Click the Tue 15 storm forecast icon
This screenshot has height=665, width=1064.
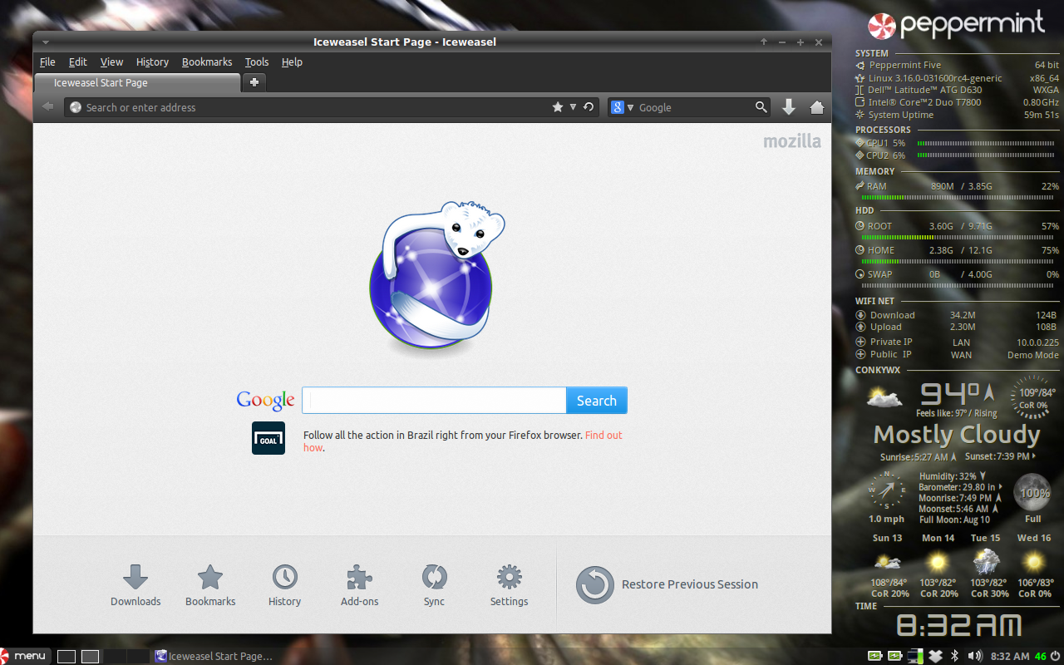pyautogui.click(x=987, y=561)
